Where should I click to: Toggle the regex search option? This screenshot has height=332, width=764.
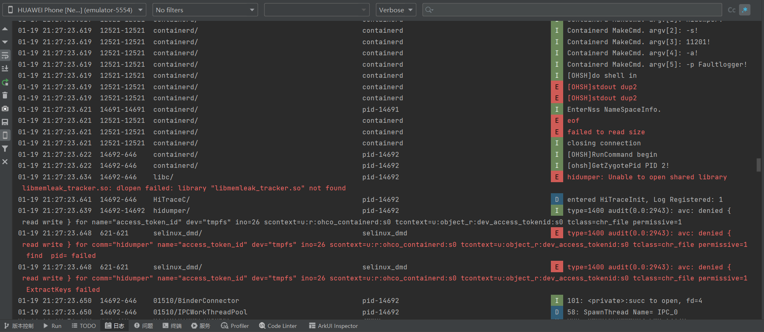745,10
